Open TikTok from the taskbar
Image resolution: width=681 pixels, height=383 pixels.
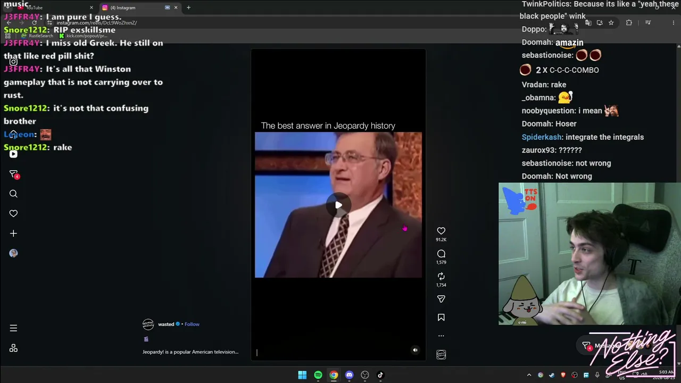tap(380, 375)
